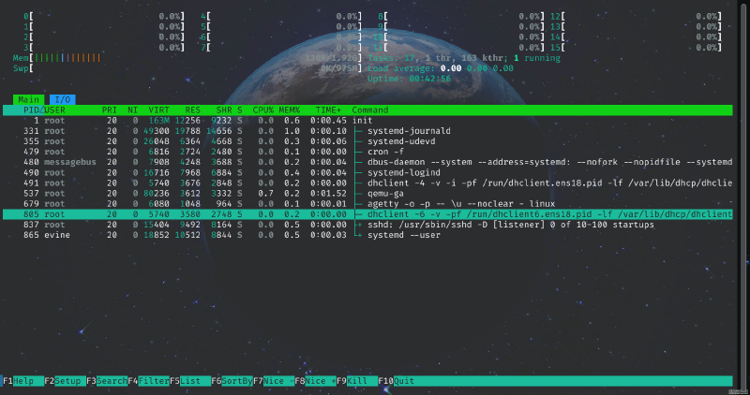Viewport: 750px width, 395px height.
Task: Click F9 Kill button
Action: point(357,381)
